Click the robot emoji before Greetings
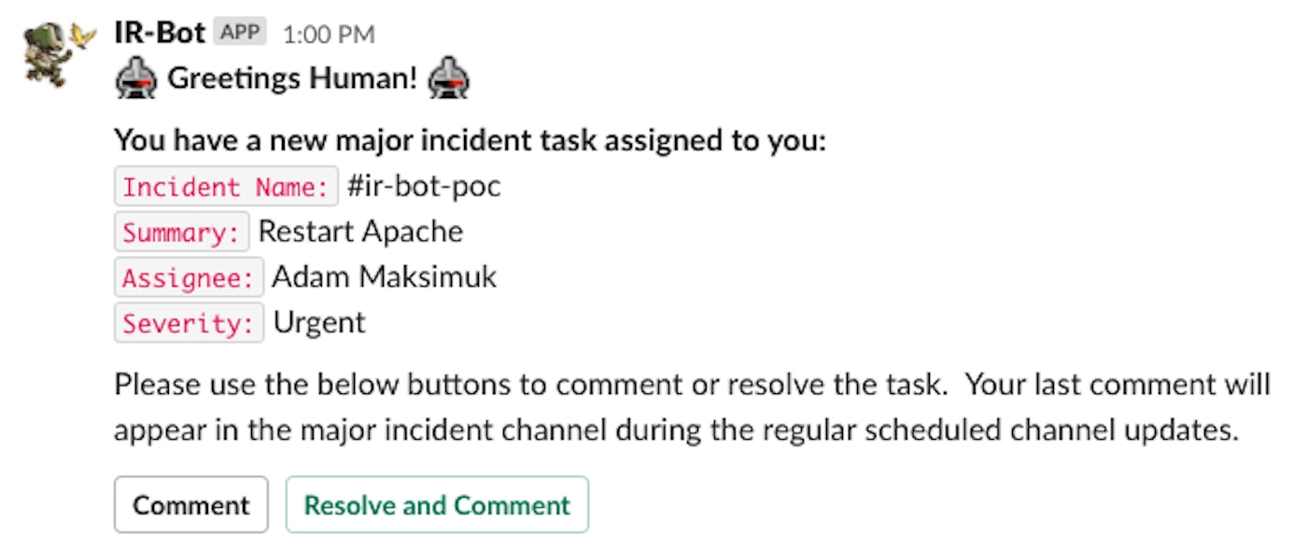The height and width of the screenshot is (550, 1307). [x=136, y=79]
